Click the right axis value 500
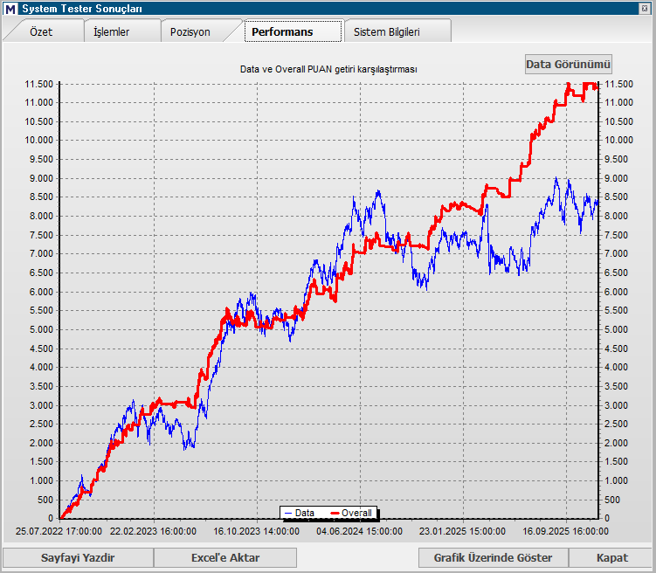 pos(612,500)
